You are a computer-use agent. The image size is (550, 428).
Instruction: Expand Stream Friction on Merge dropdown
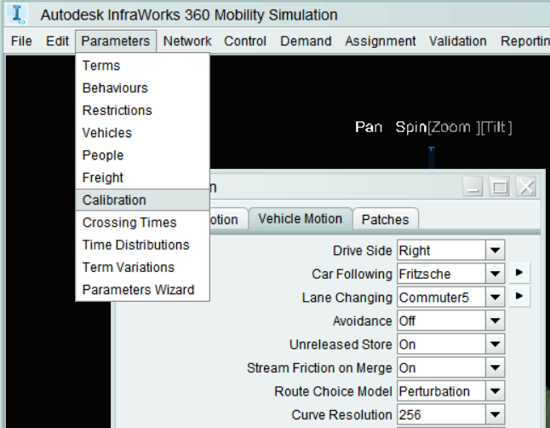[495, 368]
